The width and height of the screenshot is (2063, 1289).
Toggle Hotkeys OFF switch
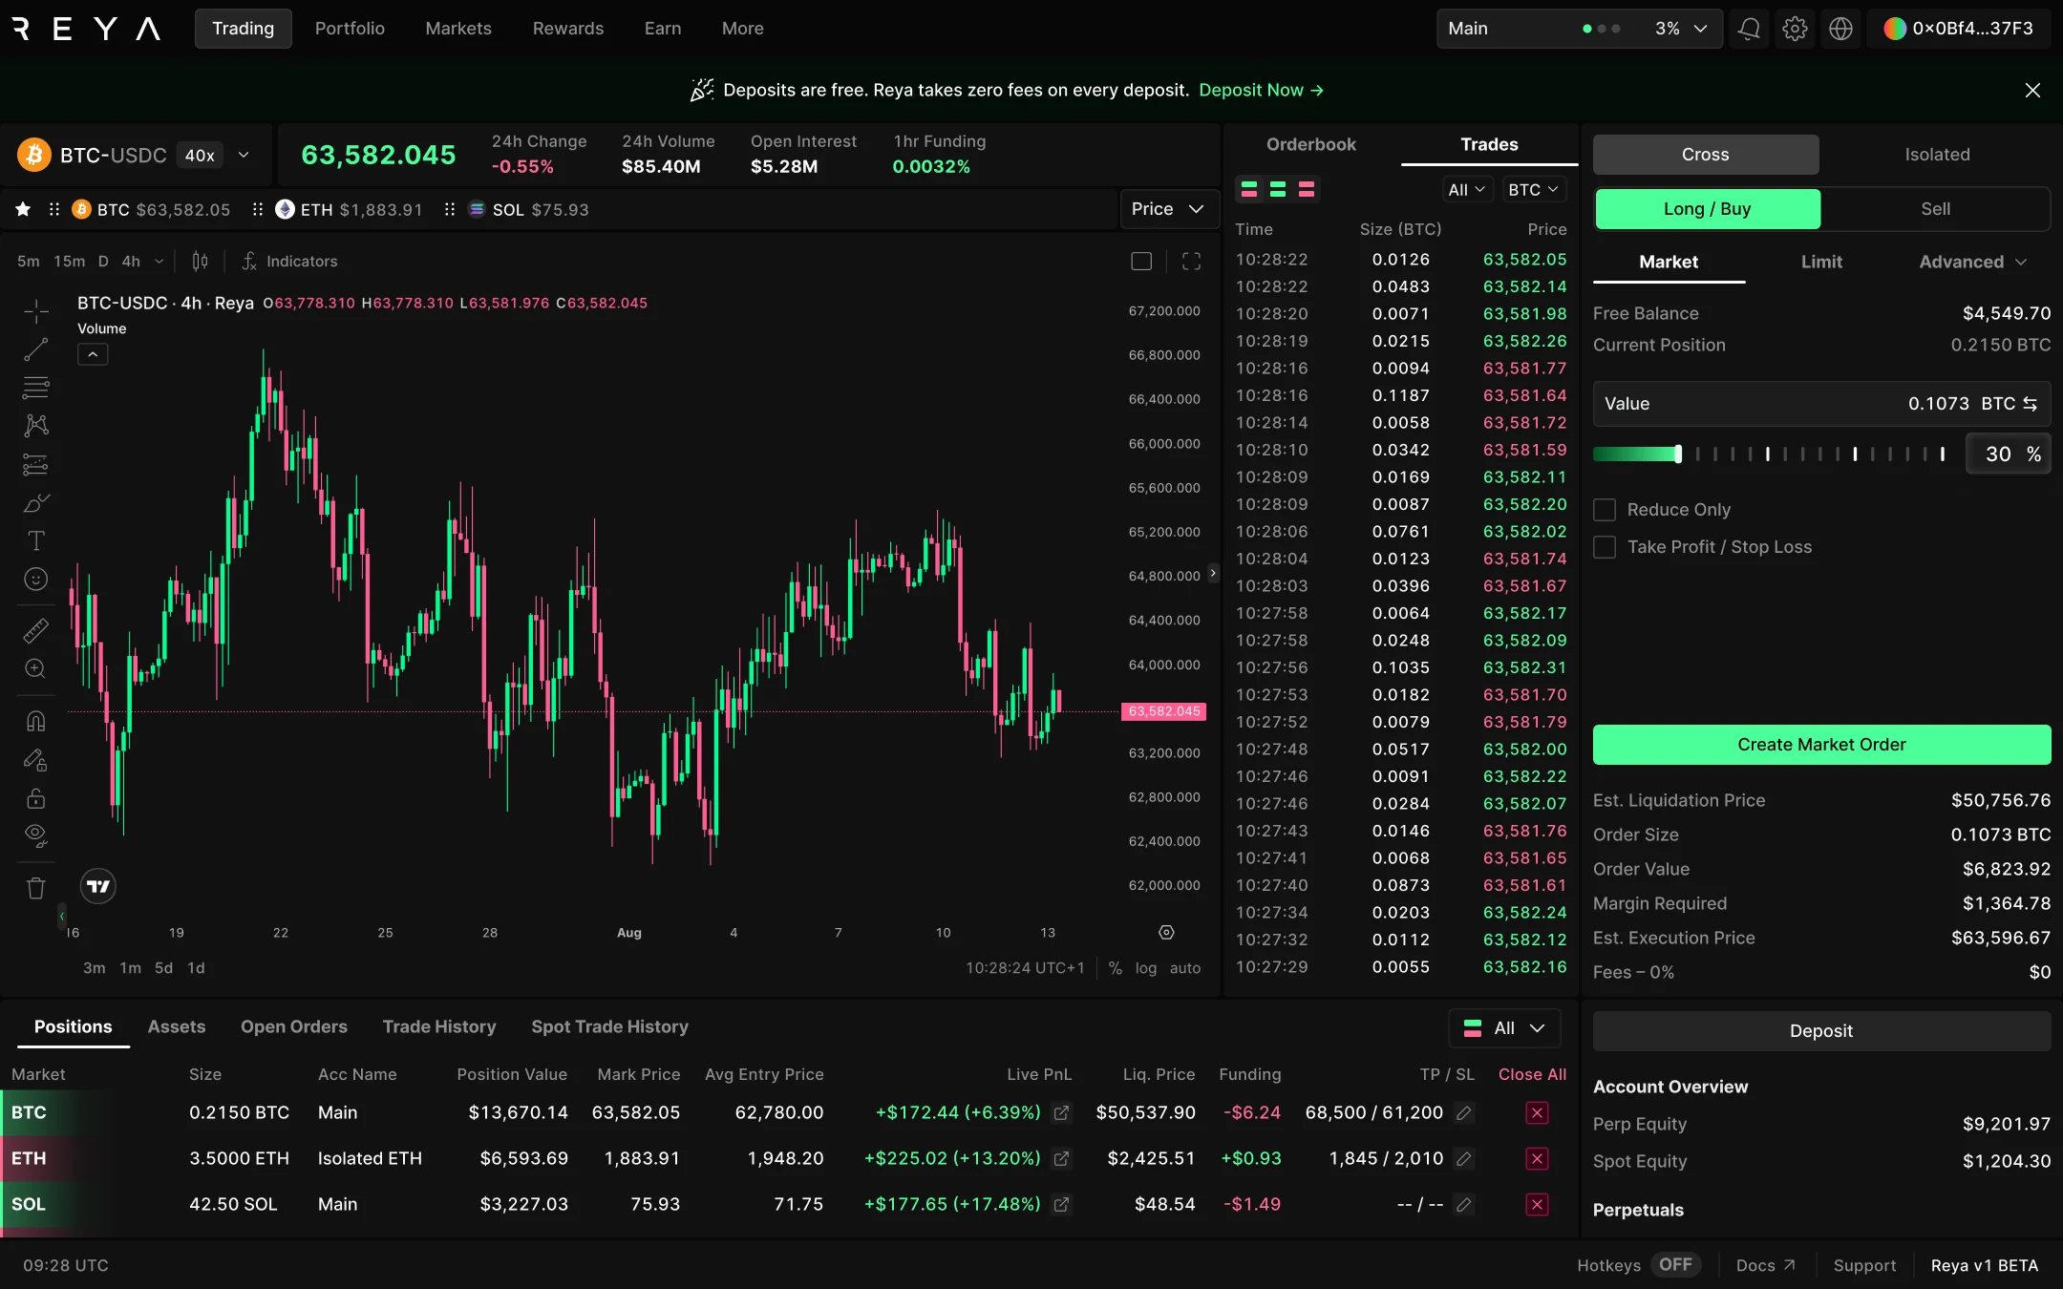pos(1675,1265)
